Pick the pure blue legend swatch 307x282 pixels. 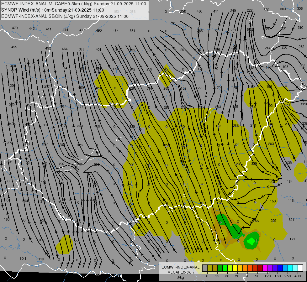pyautogui.click(x=280, y=268)
